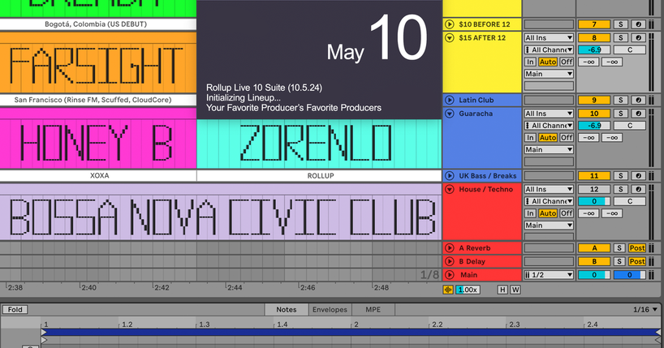Select the BOSSA NOVA CIVIC CLUB clip
The width and height of the screenshot is (664, 348).
221,212
